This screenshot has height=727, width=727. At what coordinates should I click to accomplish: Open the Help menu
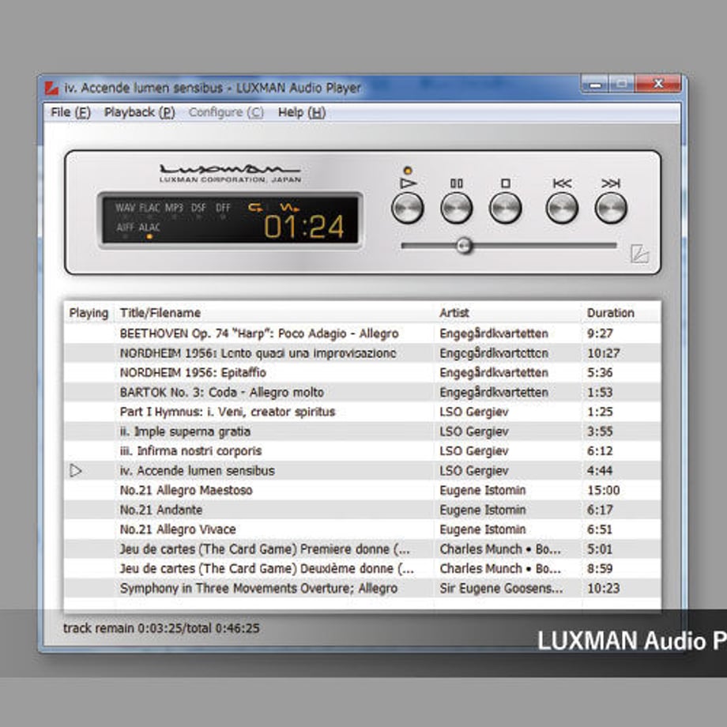(x=302, y=113)
